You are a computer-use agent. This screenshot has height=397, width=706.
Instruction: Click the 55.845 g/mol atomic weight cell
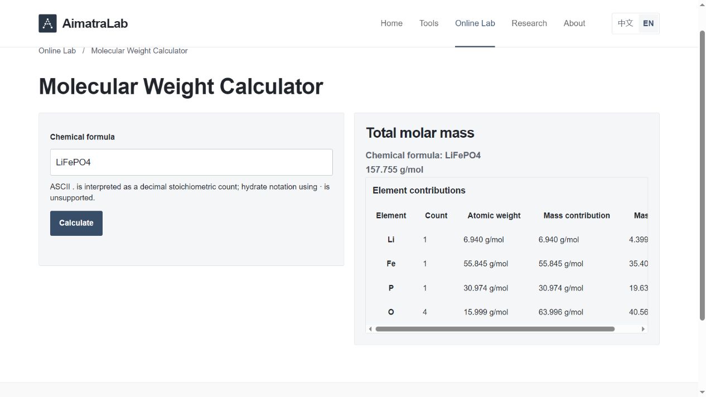click(x=486, y=264)
